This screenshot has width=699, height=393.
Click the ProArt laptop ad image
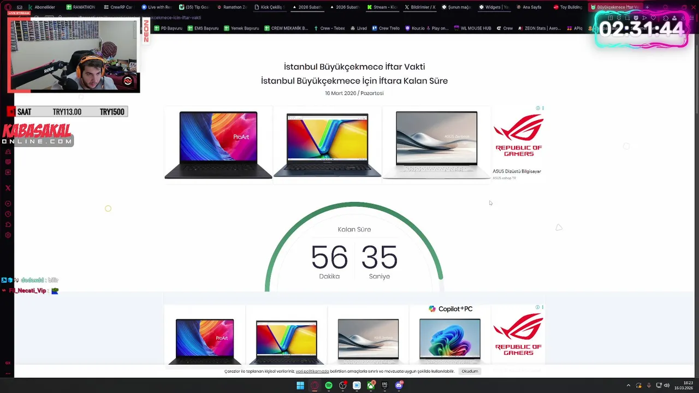coord(218,145)
